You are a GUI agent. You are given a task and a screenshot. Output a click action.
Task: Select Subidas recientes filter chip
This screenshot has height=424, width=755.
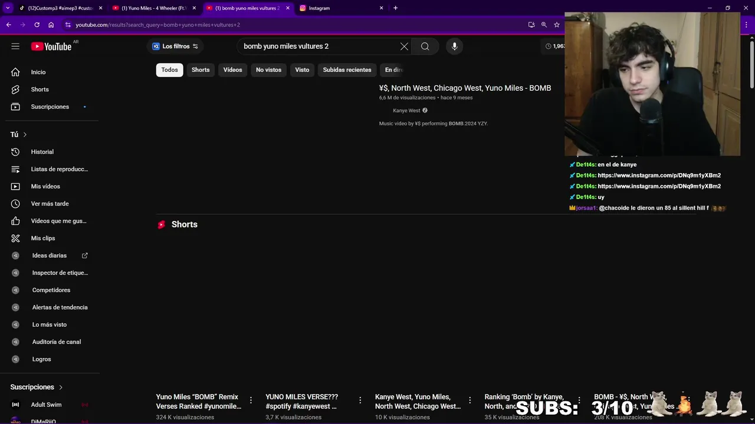[x=347, y=69]
